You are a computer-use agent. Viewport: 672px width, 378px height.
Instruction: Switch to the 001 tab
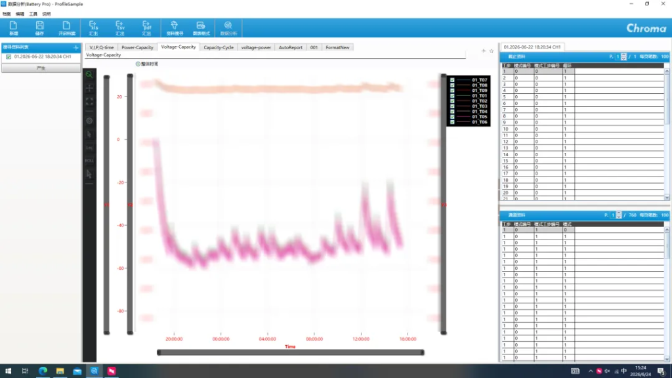click(314, 47)
